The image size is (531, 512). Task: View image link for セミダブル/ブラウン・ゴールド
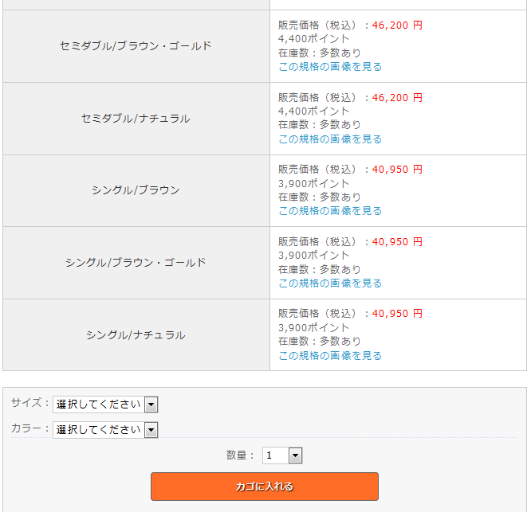(x=330, y=67)
